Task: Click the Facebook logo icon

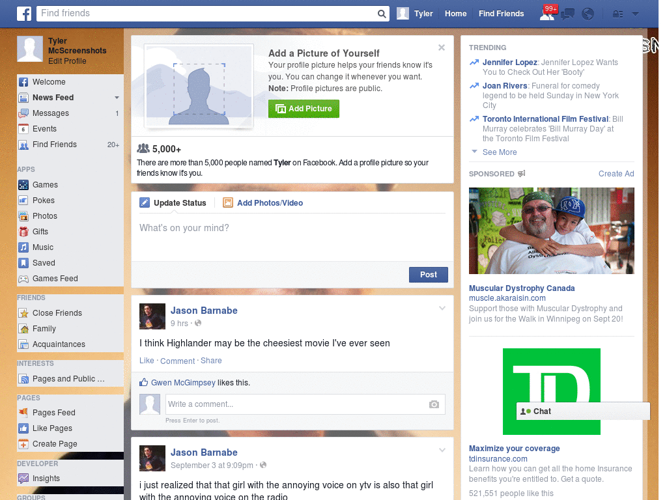Action: pos(24,13)
